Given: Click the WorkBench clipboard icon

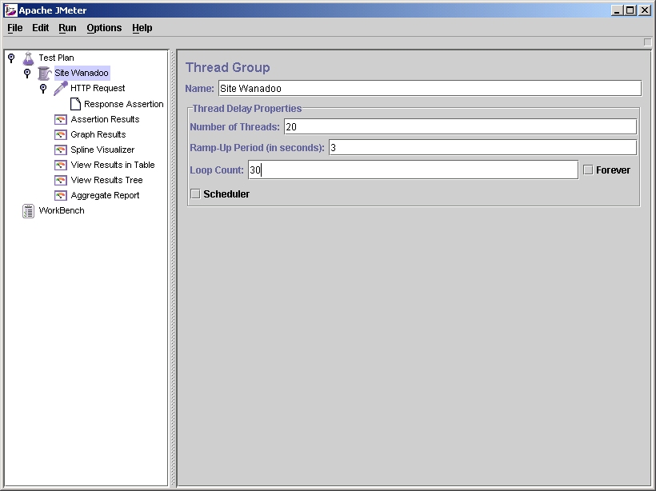Looking at the screenshot, I should pos(29,210).
